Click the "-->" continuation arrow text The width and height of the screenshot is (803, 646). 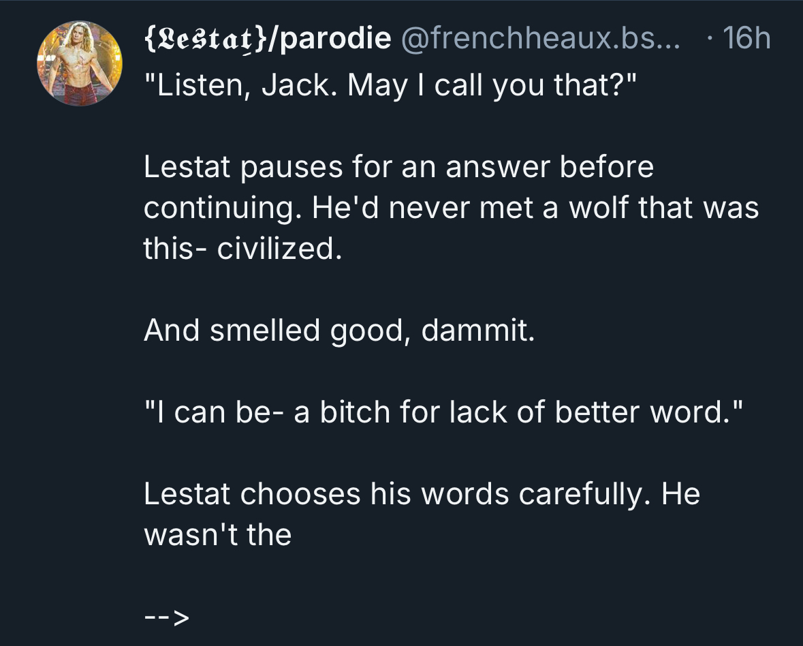(166, 617)
